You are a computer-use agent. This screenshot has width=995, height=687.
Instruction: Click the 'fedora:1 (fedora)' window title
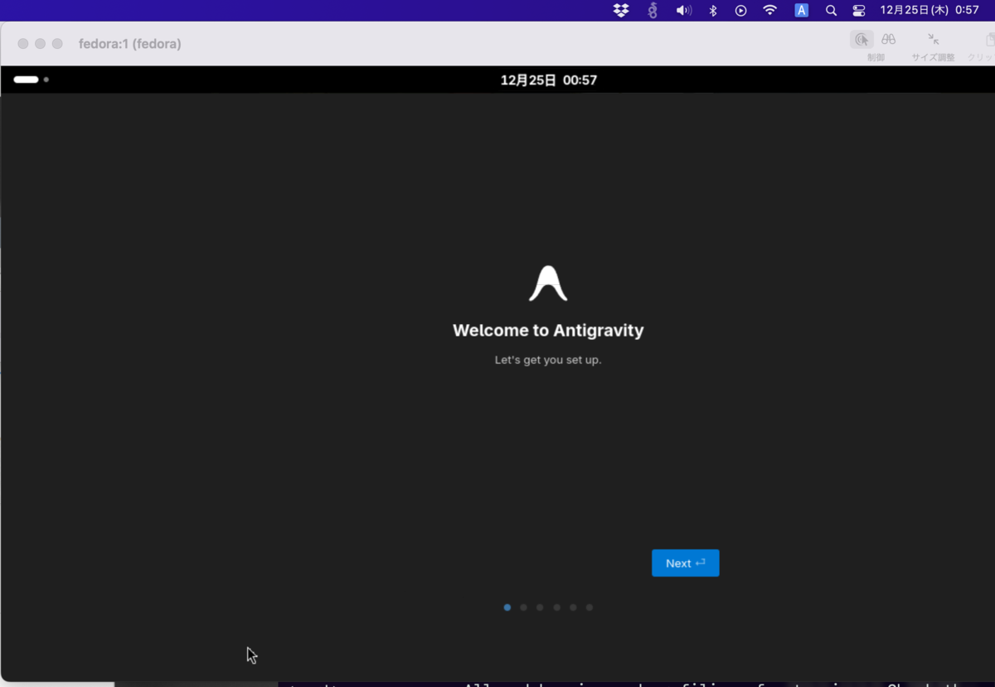[130, 44]
